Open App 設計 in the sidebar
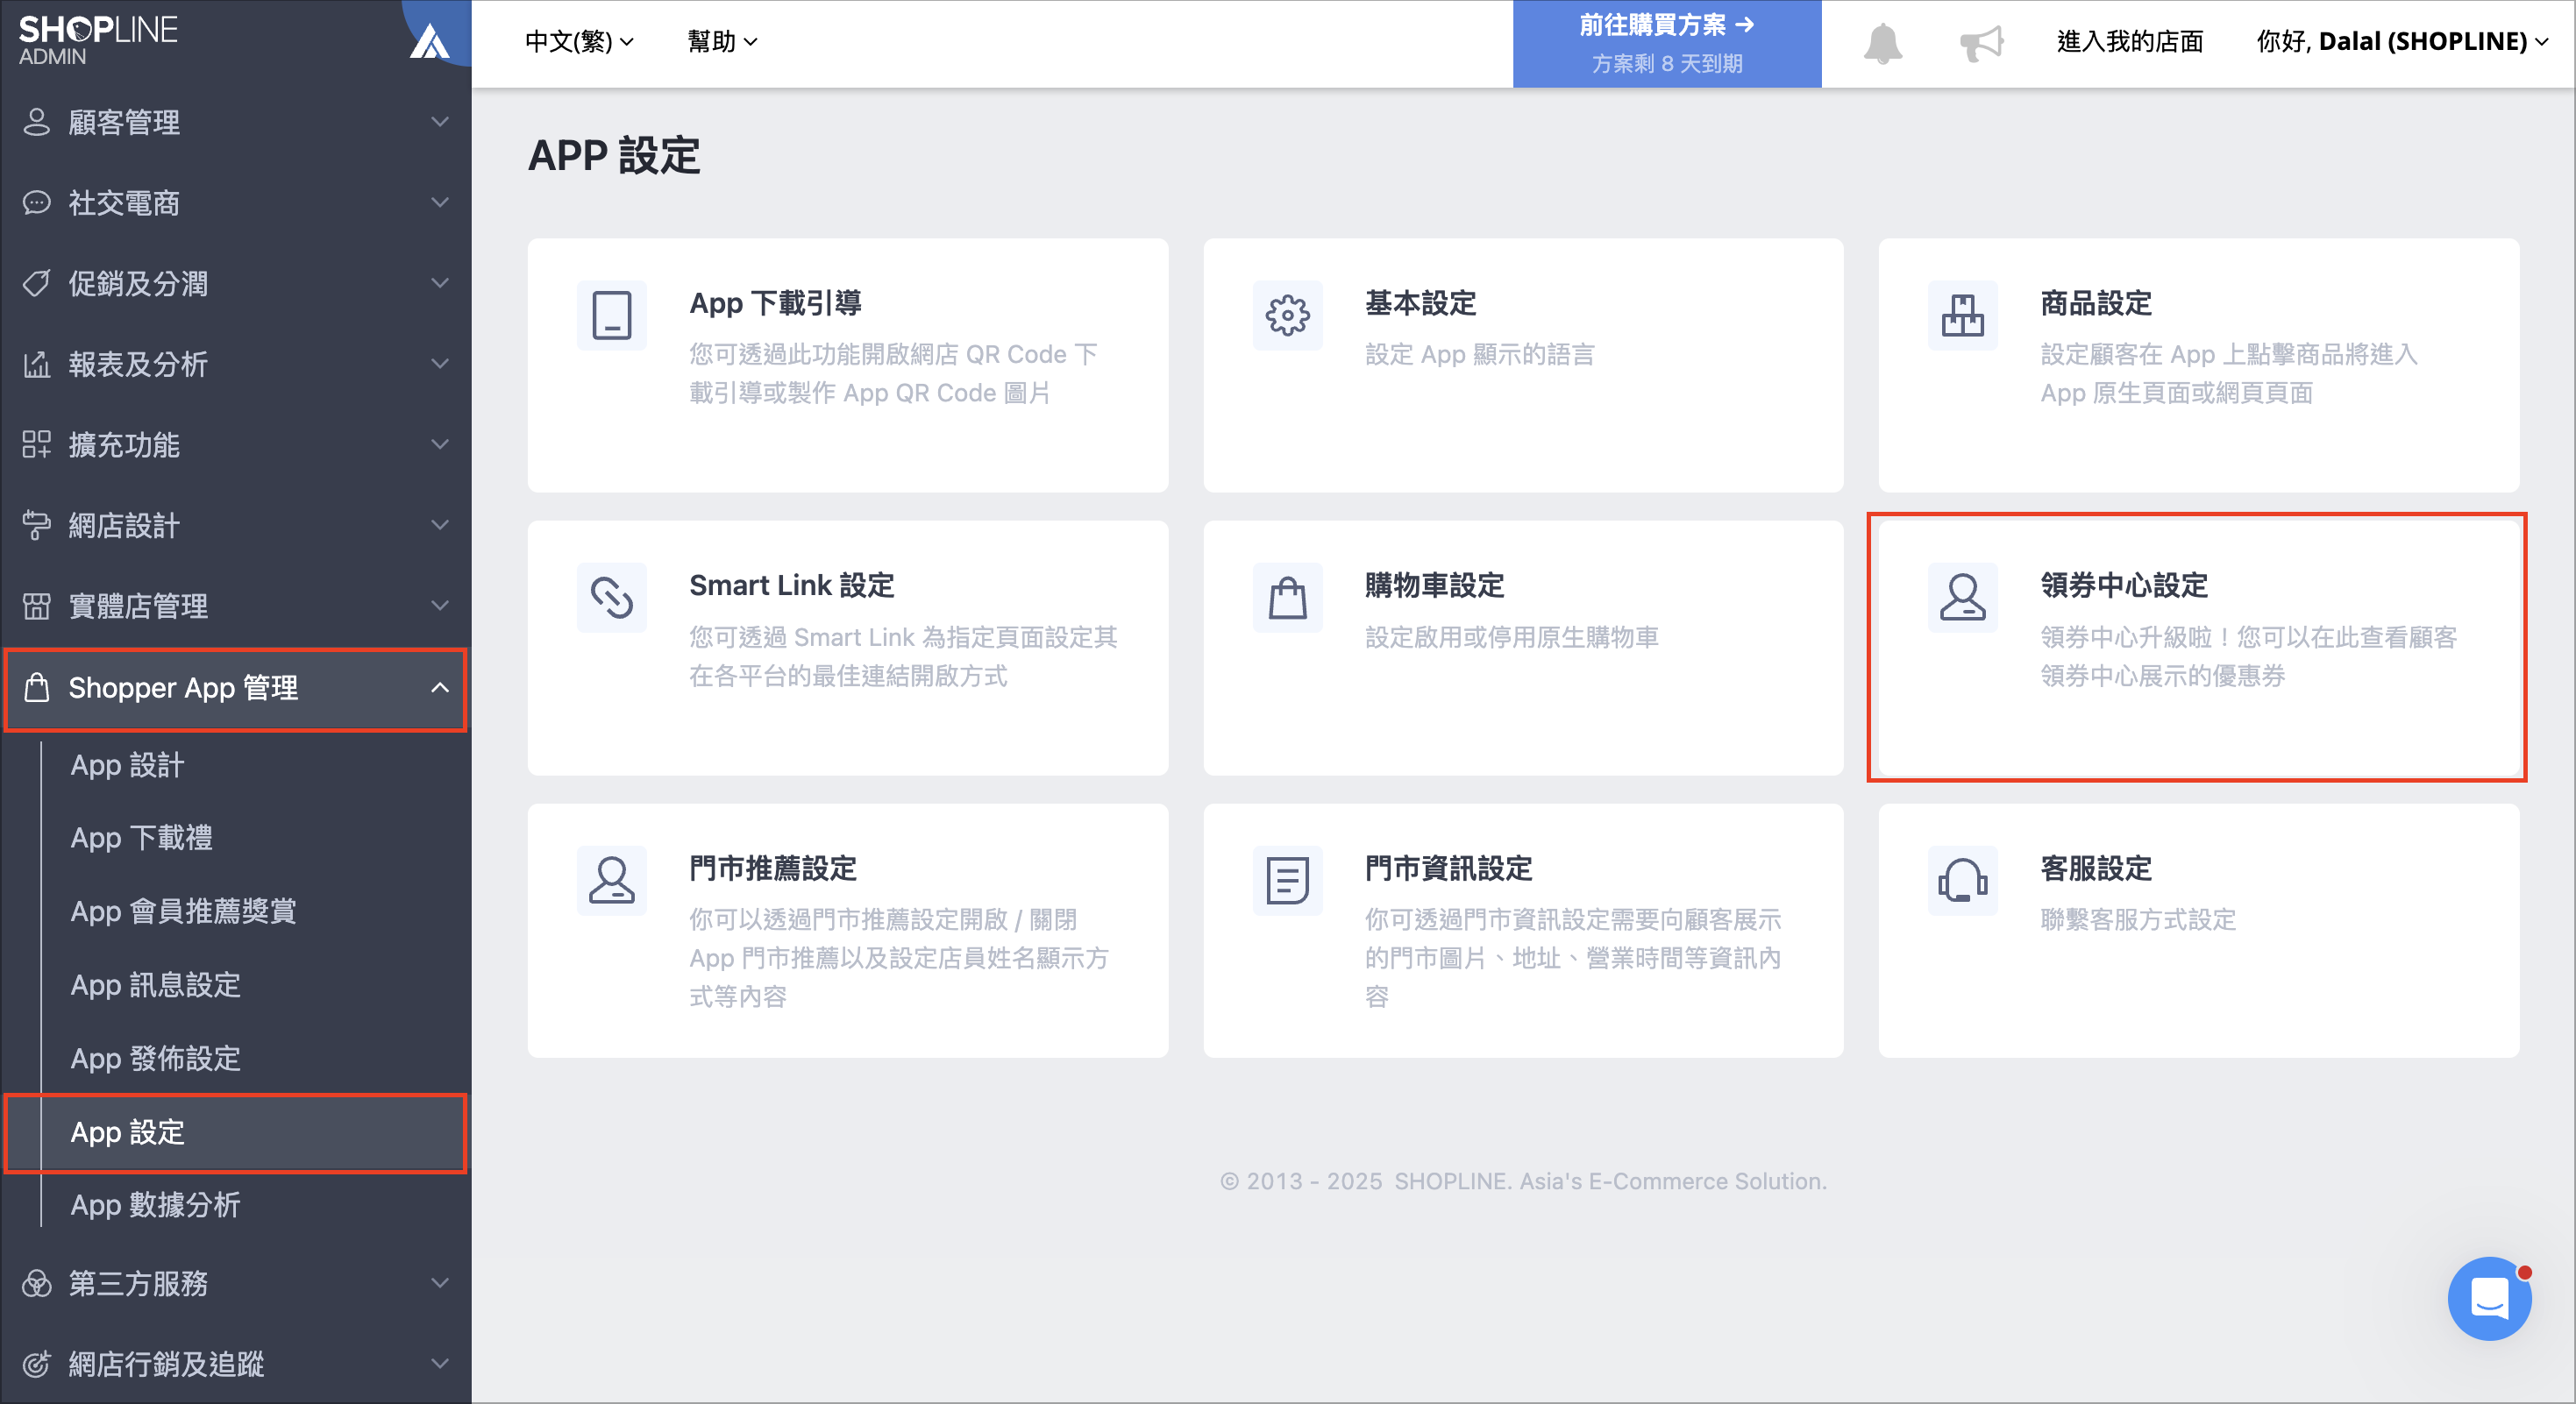 point(127,765)
